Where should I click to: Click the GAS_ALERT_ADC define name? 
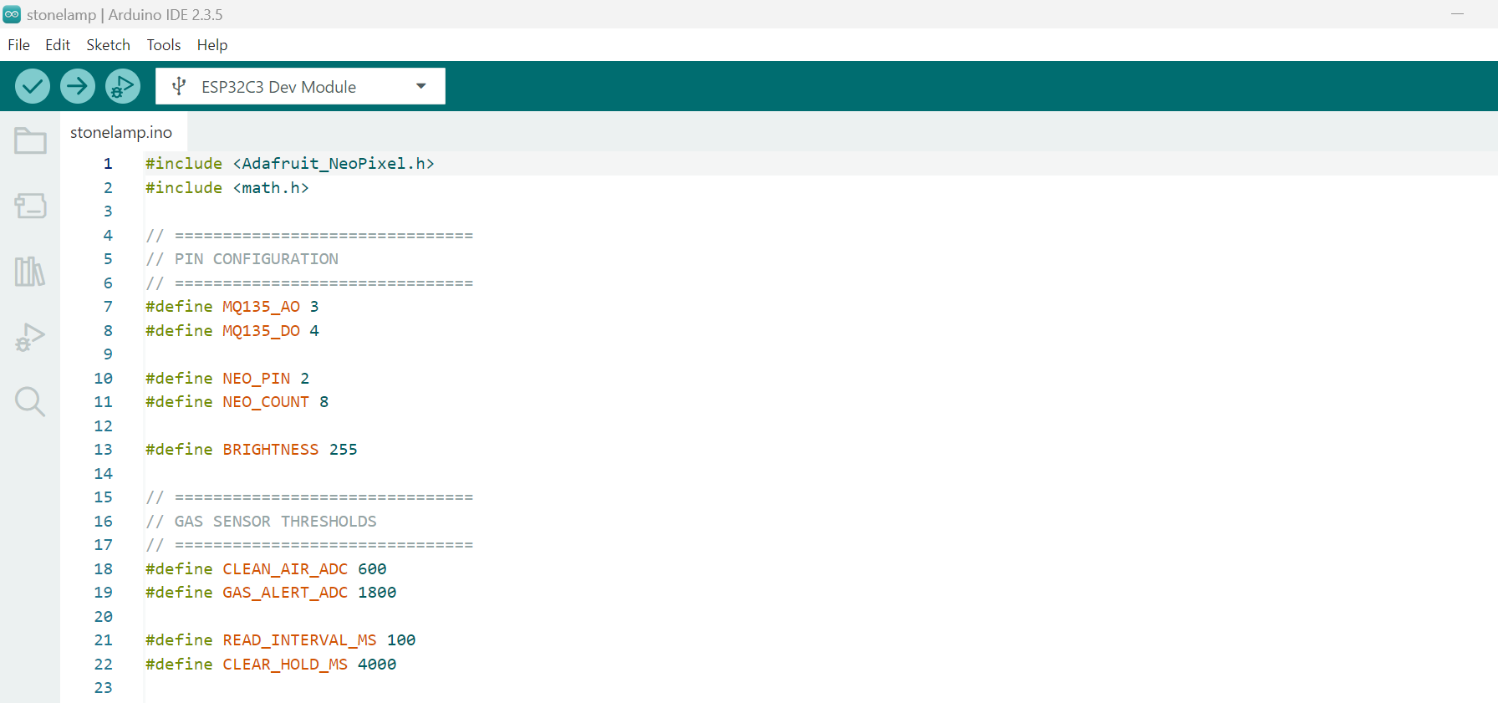[285, 593]
